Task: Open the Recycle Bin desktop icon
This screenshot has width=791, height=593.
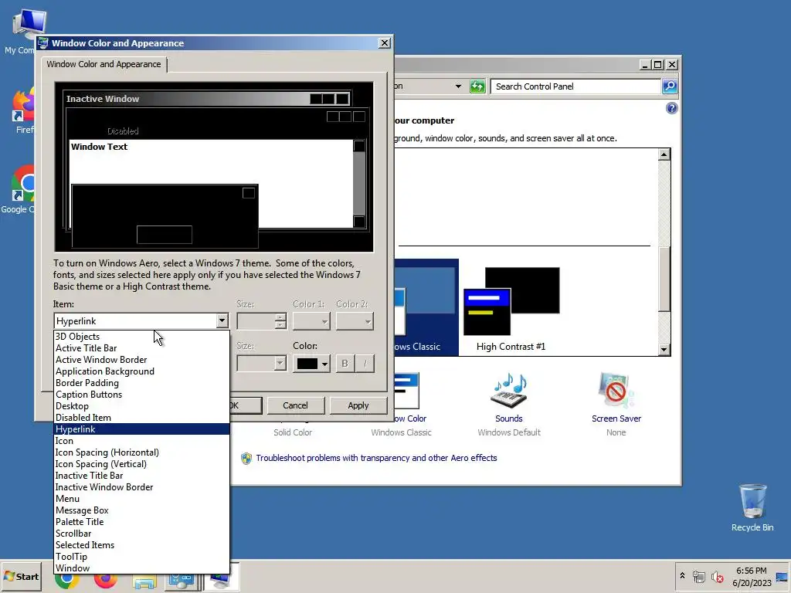Action: [752, 507]
